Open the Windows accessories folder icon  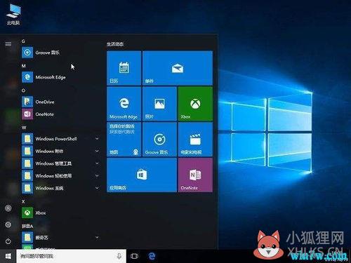pos(27,151)
